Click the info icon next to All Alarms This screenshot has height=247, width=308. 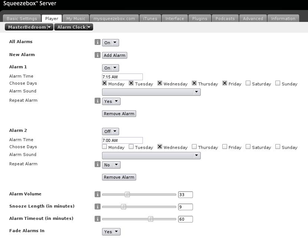pyautogui.click(x=98, y=42)
